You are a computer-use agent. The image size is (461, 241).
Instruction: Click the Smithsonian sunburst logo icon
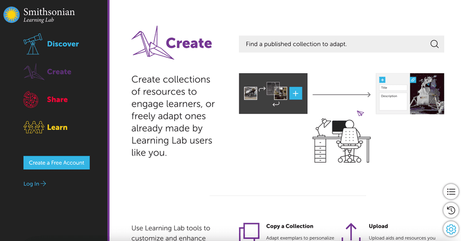[12, 15]
